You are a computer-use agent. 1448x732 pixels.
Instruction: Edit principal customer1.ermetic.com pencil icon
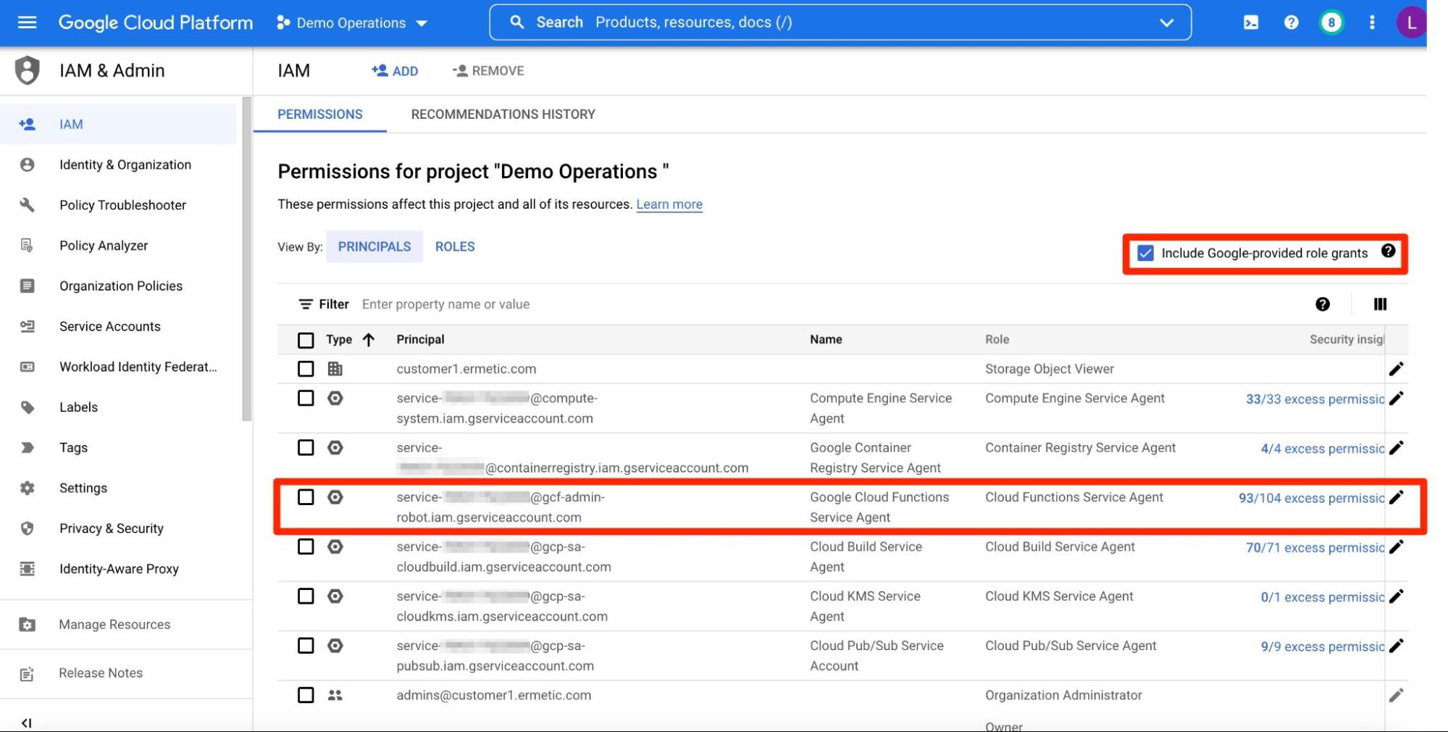click(x=1397, y=369)
